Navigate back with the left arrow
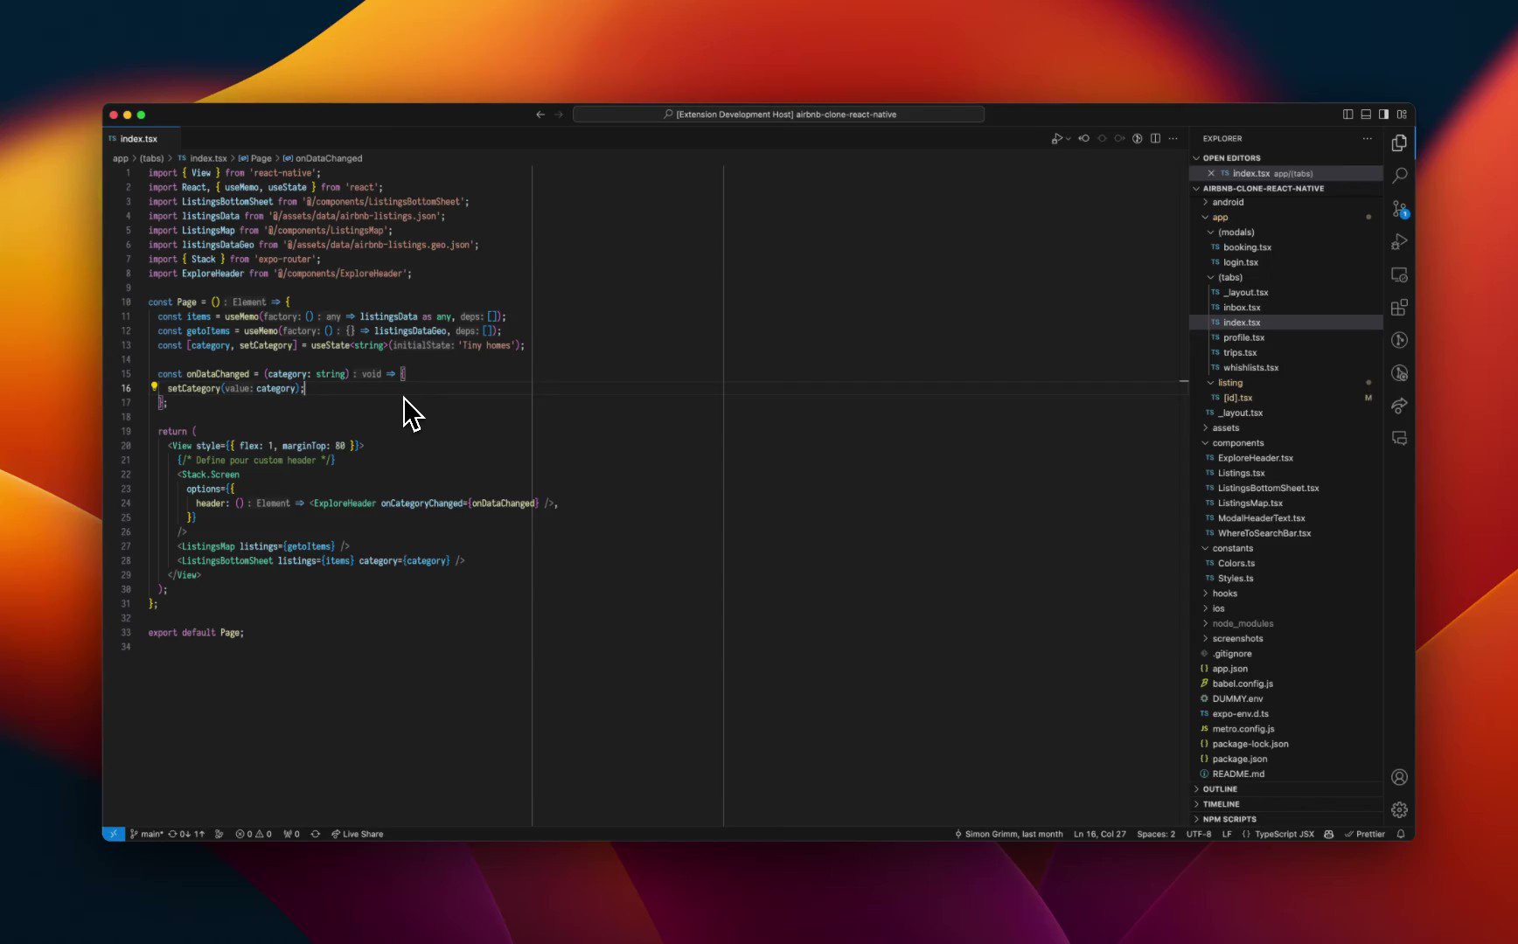The image size is (1518, 944). (540, 115)
